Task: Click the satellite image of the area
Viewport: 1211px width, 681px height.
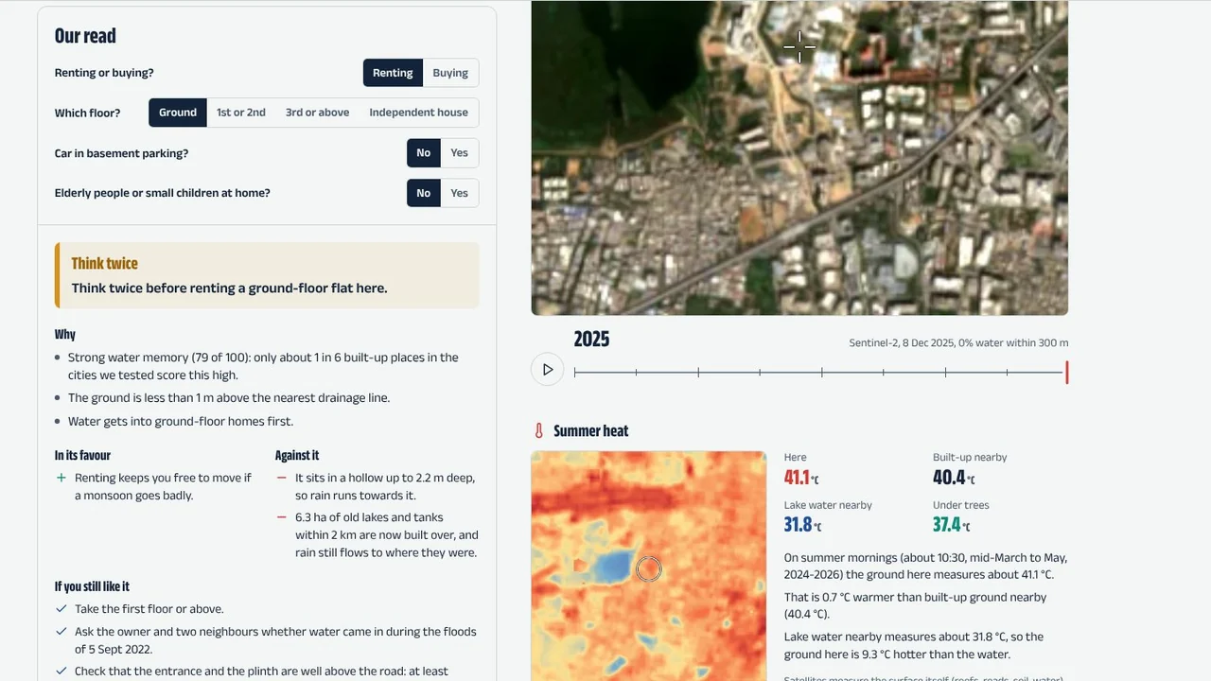Action: point(799,157)
